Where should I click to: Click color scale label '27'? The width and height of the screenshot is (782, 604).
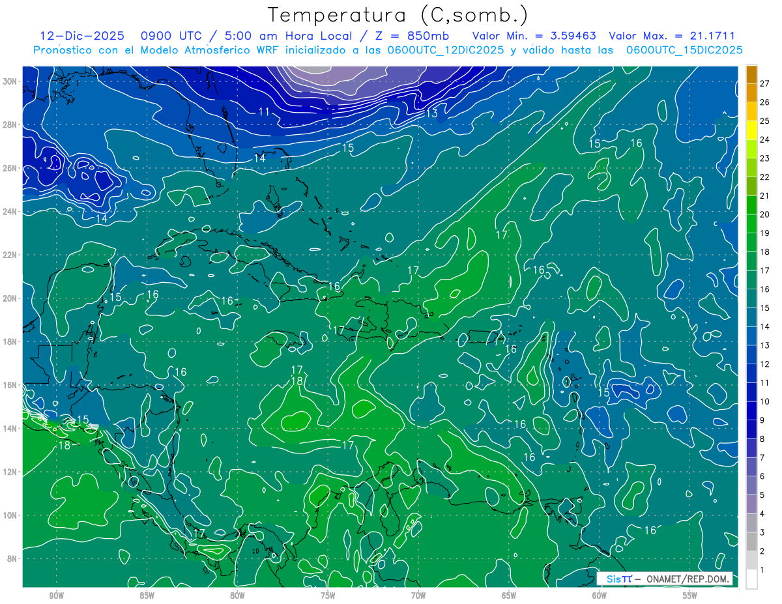pos(764,83)
